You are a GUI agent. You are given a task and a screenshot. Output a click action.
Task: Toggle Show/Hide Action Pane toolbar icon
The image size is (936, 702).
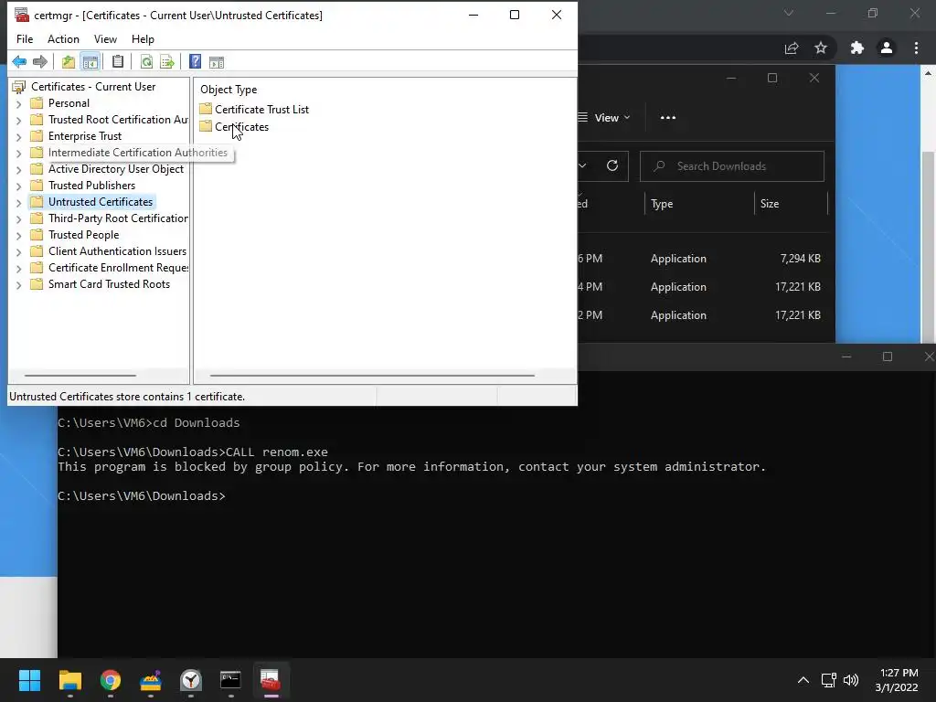click(217, 61)
